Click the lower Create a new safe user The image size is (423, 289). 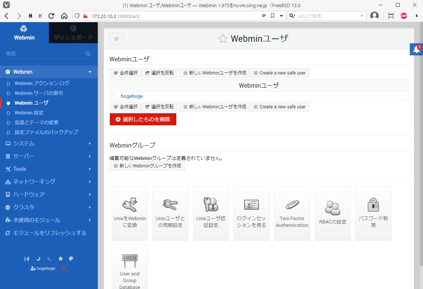(x=279, y=107)
